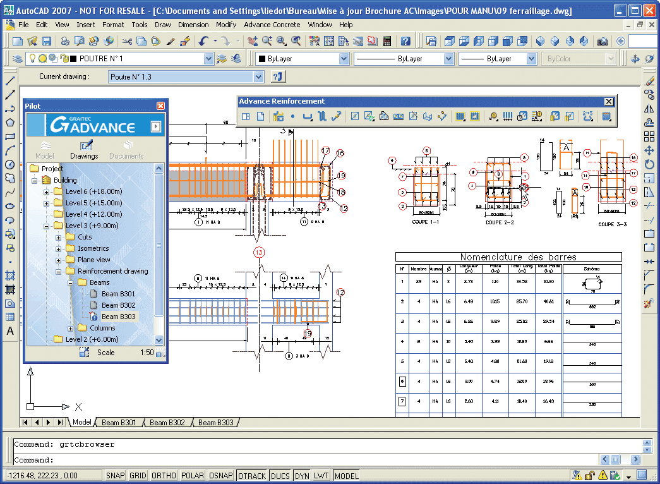Image resolution: width=660 pixels, height=484 pixels.
Task: Open the calculator icon in toolbar
Action: click(387, 41)
